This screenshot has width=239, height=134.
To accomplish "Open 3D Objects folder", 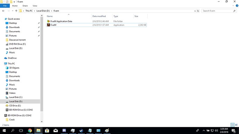I will pyautogui.click(x=14, y=68).
